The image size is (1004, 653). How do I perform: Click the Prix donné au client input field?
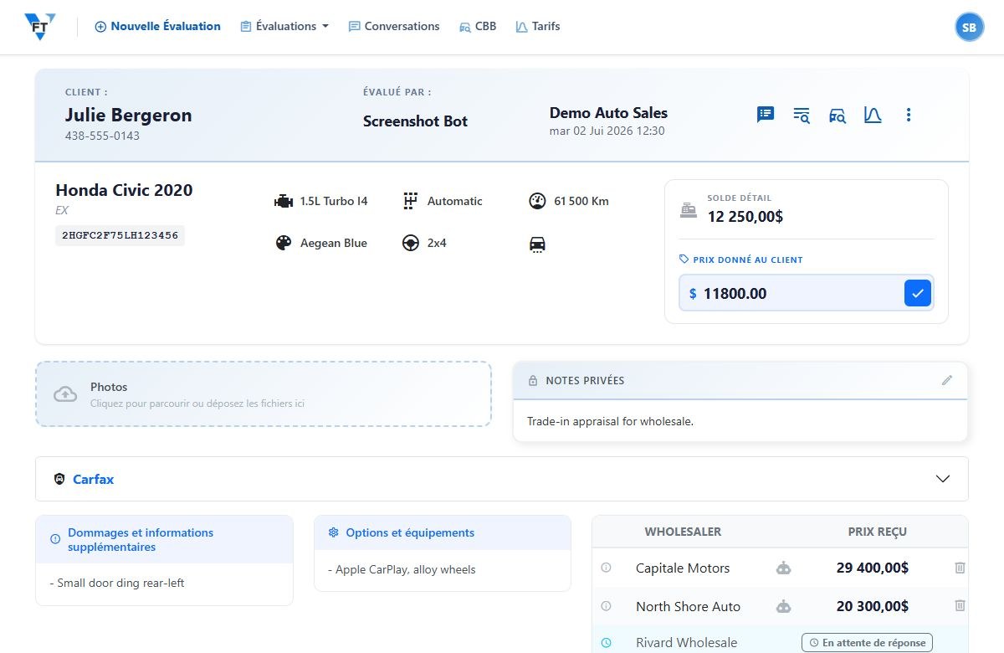tap(791, 293)
